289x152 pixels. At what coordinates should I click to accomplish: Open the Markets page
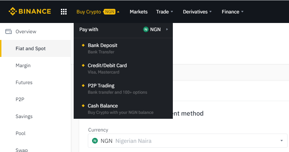coord(138,12)
